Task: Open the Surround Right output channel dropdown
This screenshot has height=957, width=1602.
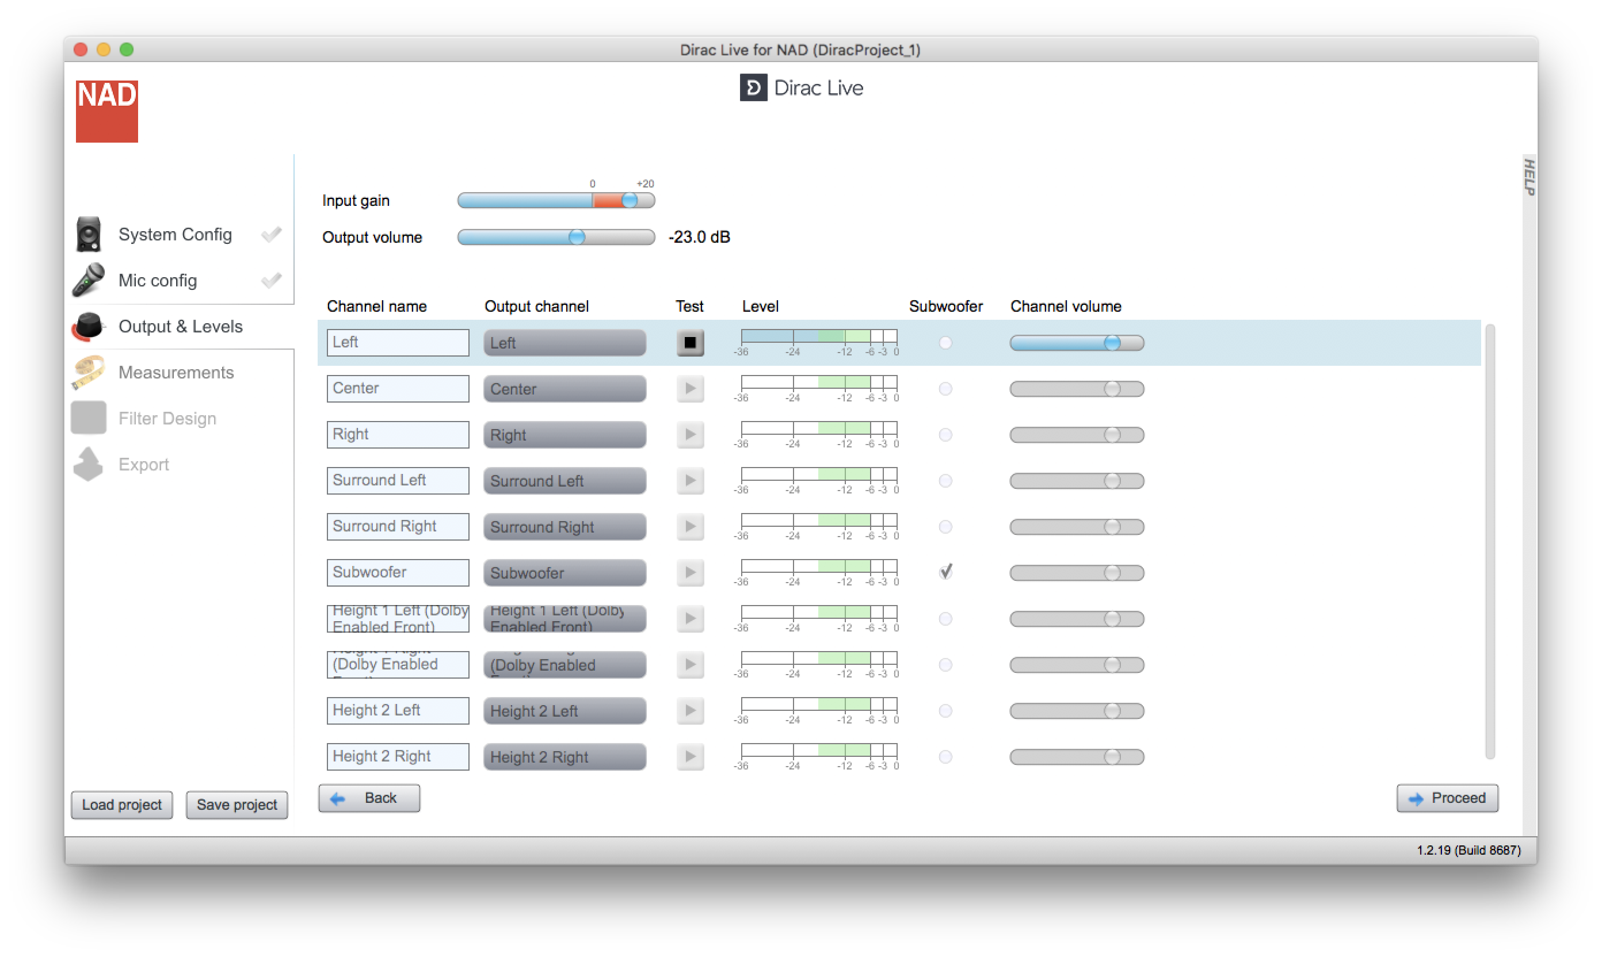Action: (564, 526)
